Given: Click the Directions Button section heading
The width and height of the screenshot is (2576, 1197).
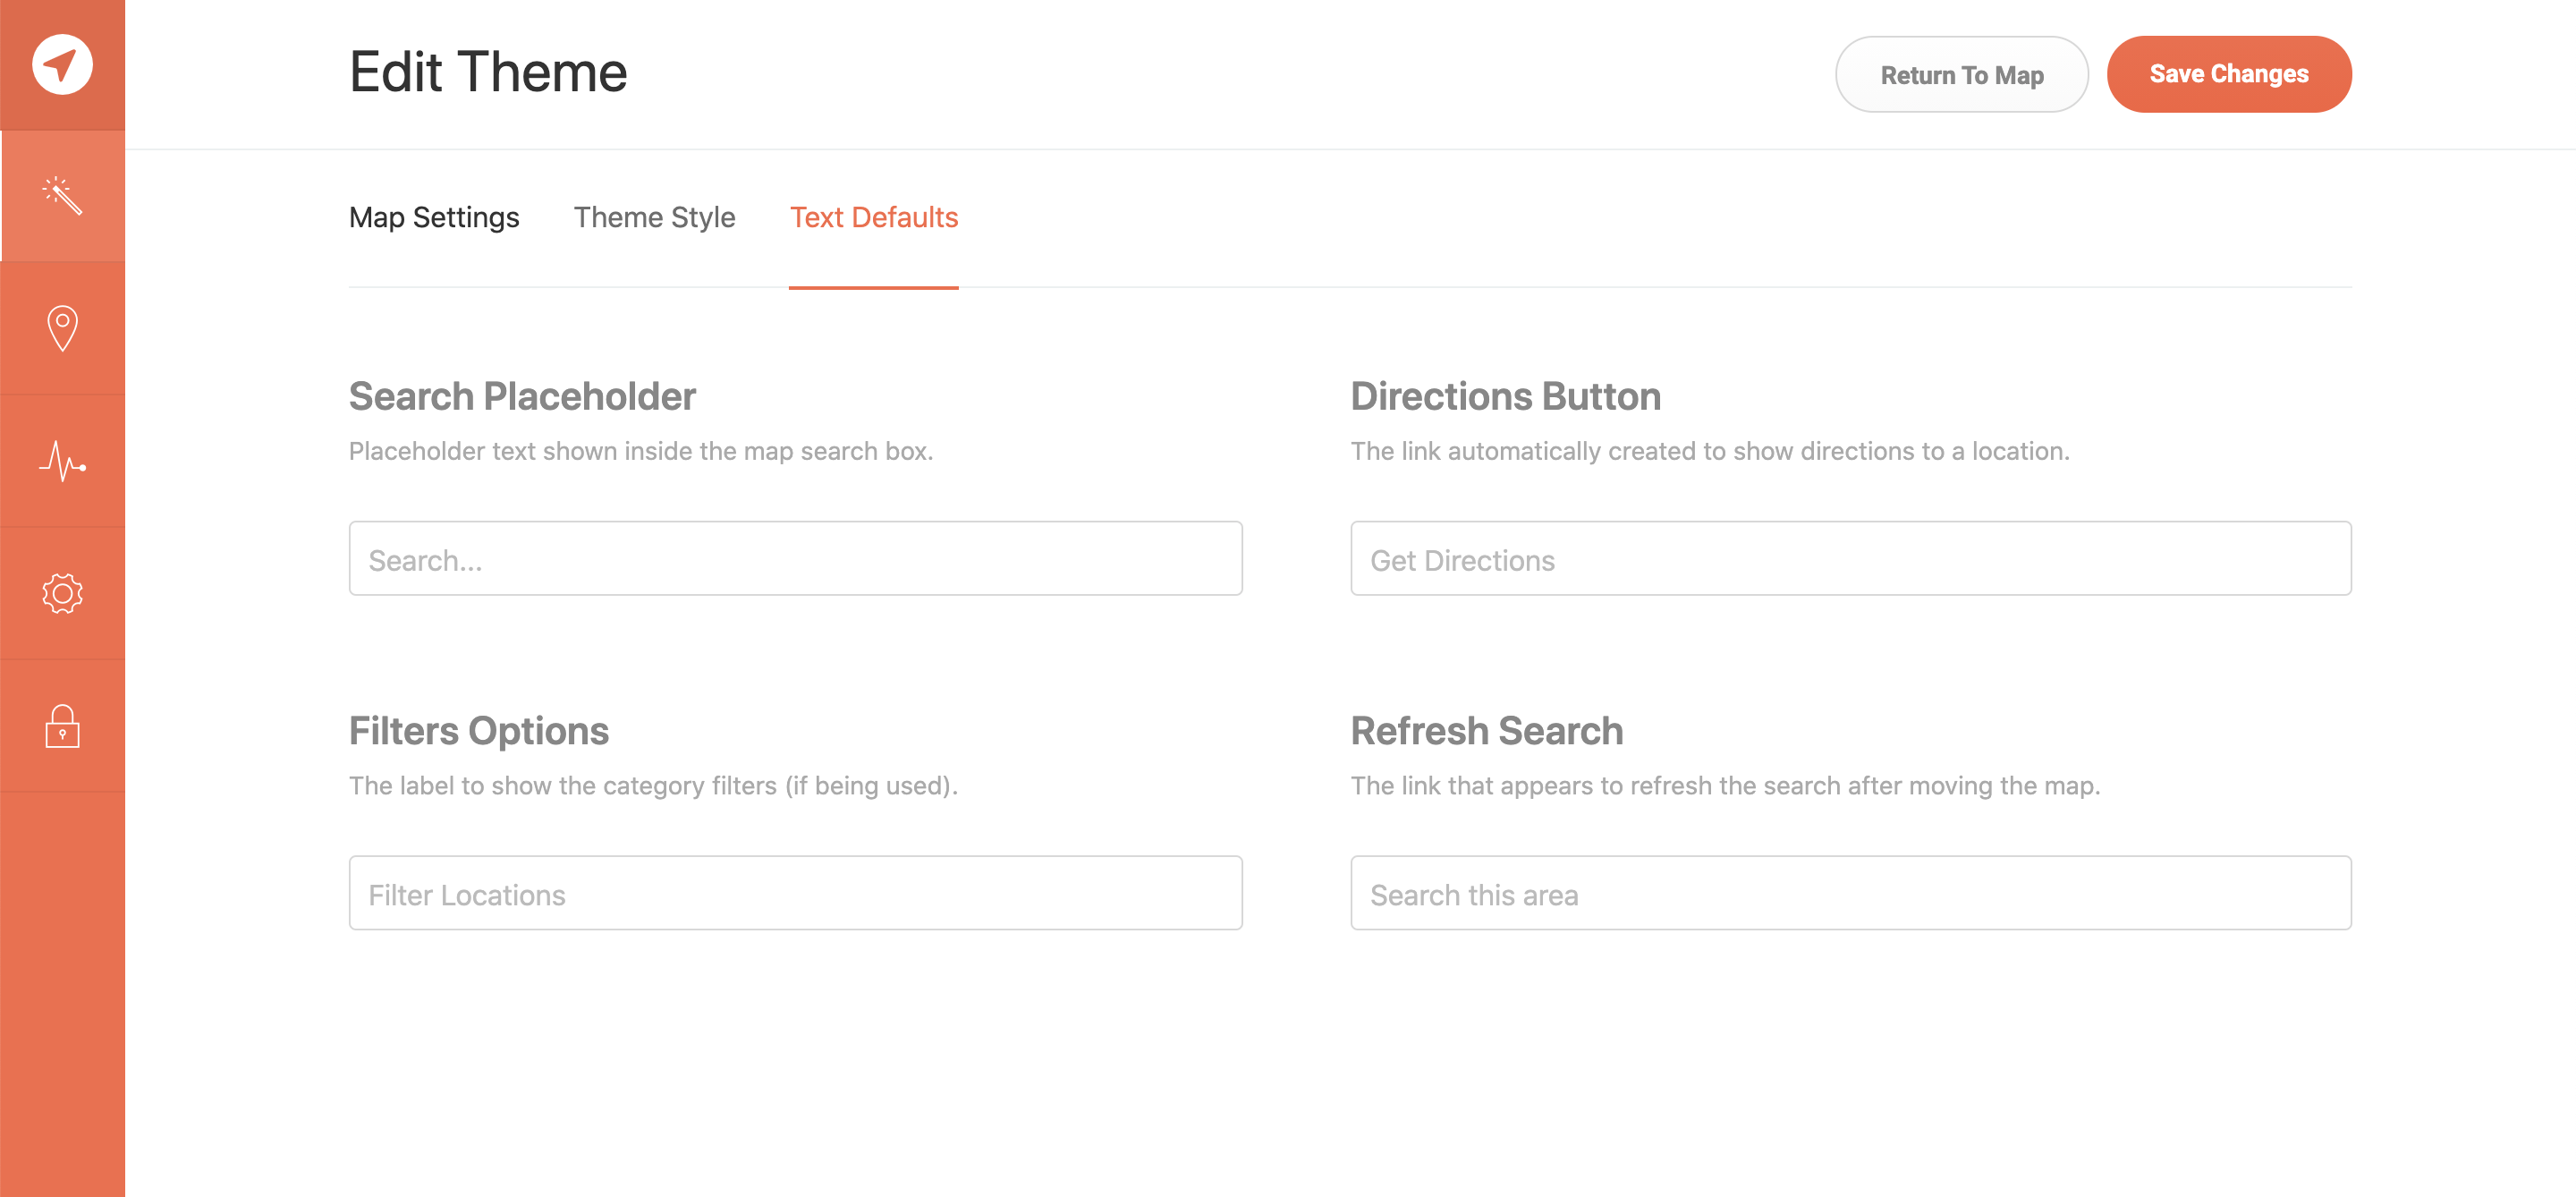Looking at the screenshot, I should point(1505,396).
